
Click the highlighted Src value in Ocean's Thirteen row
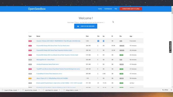click(x=98, y=41)
